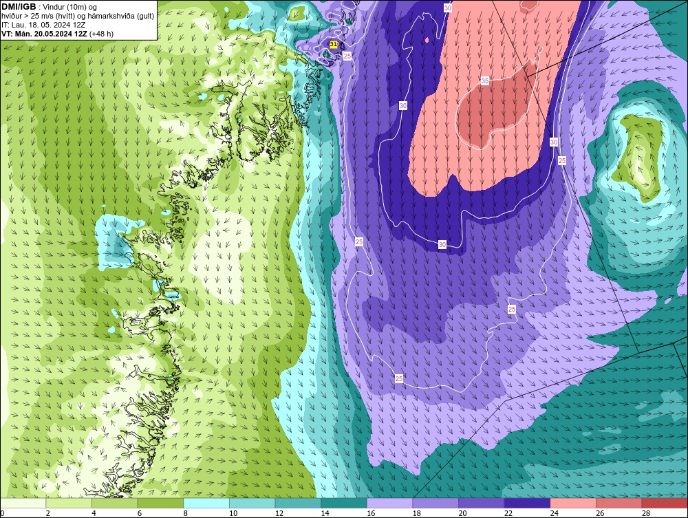Select the legend scale value 10
Image resolution: width=688 pixels, height=518 pixels.
[233, 513]
